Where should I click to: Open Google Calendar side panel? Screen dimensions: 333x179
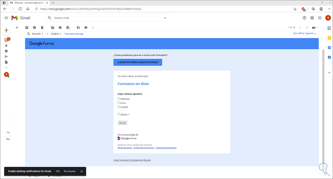click(x=329, y=28)
